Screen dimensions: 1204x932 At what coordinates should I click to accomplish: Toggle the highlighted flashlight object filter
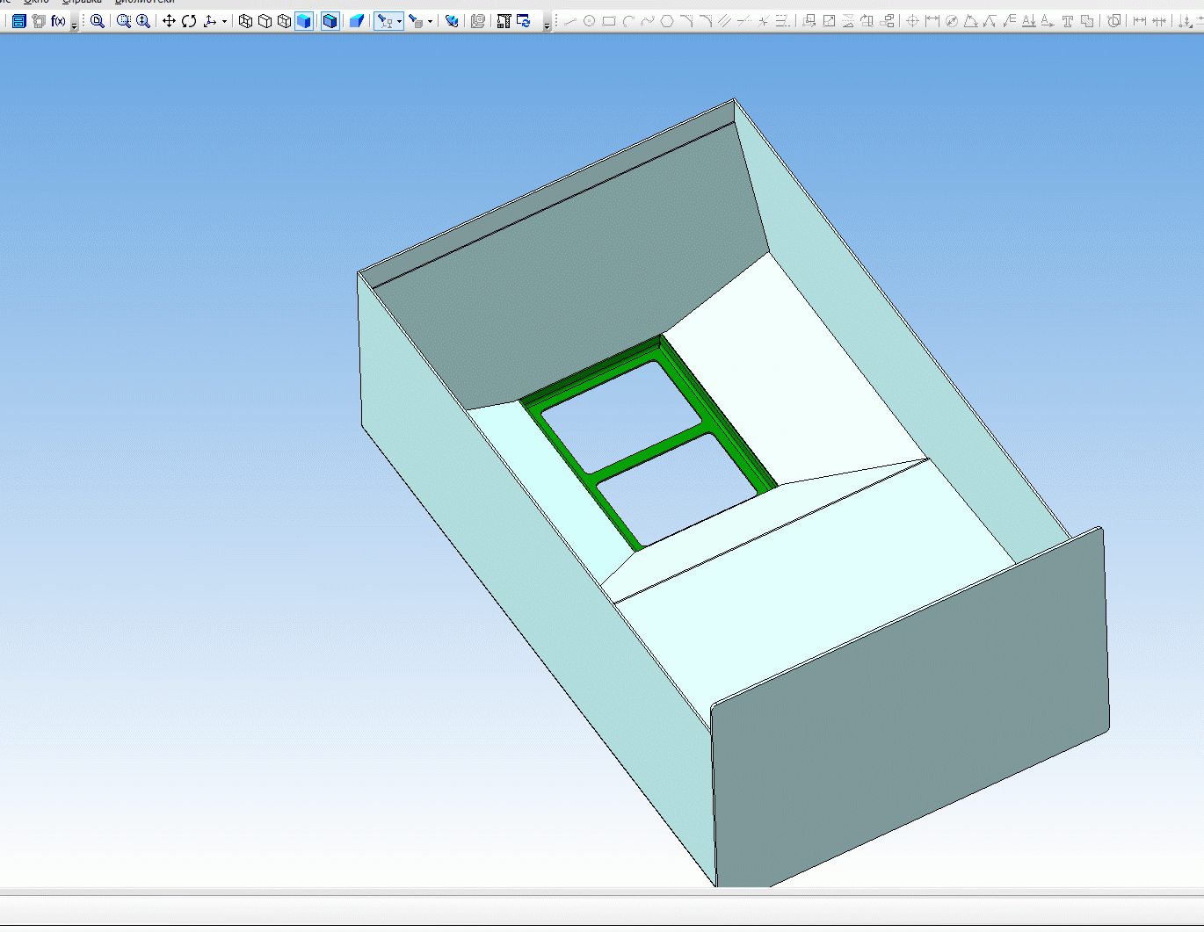[385, 21]
